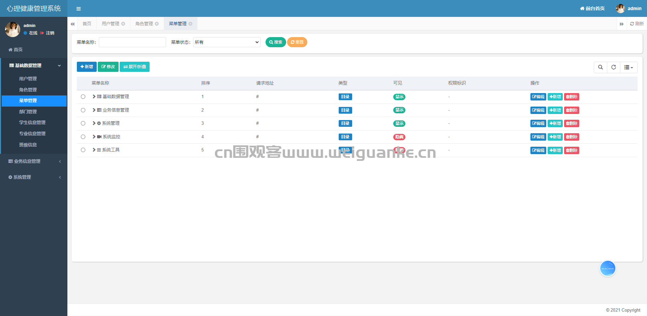Toggle the sidebar hamburger menu icon
This screenshot has width=647, height=316.
pos(79,9)
